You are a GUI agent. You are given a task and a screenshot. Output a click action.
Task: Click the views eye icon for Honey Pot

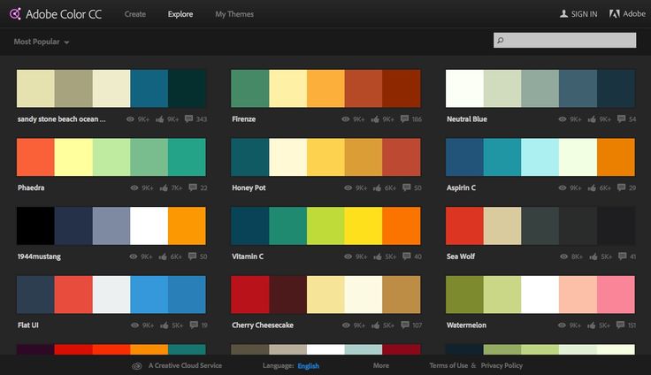coord(348,187)
